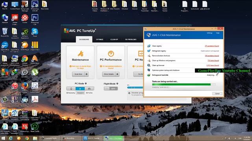Open the Recycle Bin on the desktop
252x141 pixels.
tap(5, 33)
